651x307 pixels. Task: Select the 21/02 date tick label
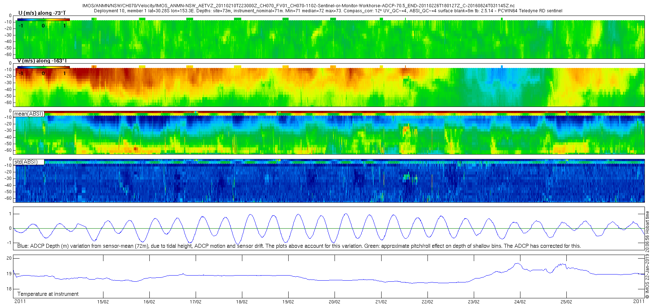(x=381, y=302)
